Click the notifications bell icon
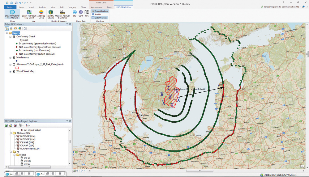Viewport: 309px width, 177px height. [303, 7]
